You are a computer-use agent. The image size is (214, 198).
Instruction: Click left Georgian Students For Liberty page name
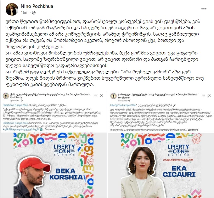click(50, 96)
